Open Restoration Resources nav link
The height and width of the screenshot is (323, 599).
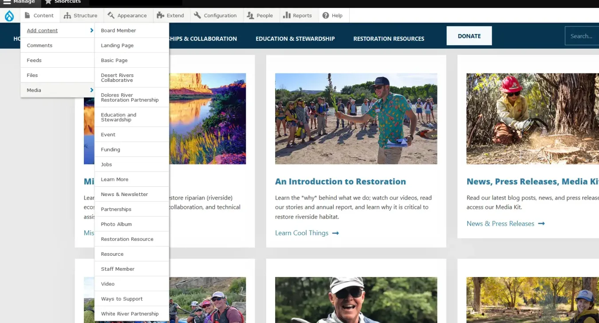[389, 39]
